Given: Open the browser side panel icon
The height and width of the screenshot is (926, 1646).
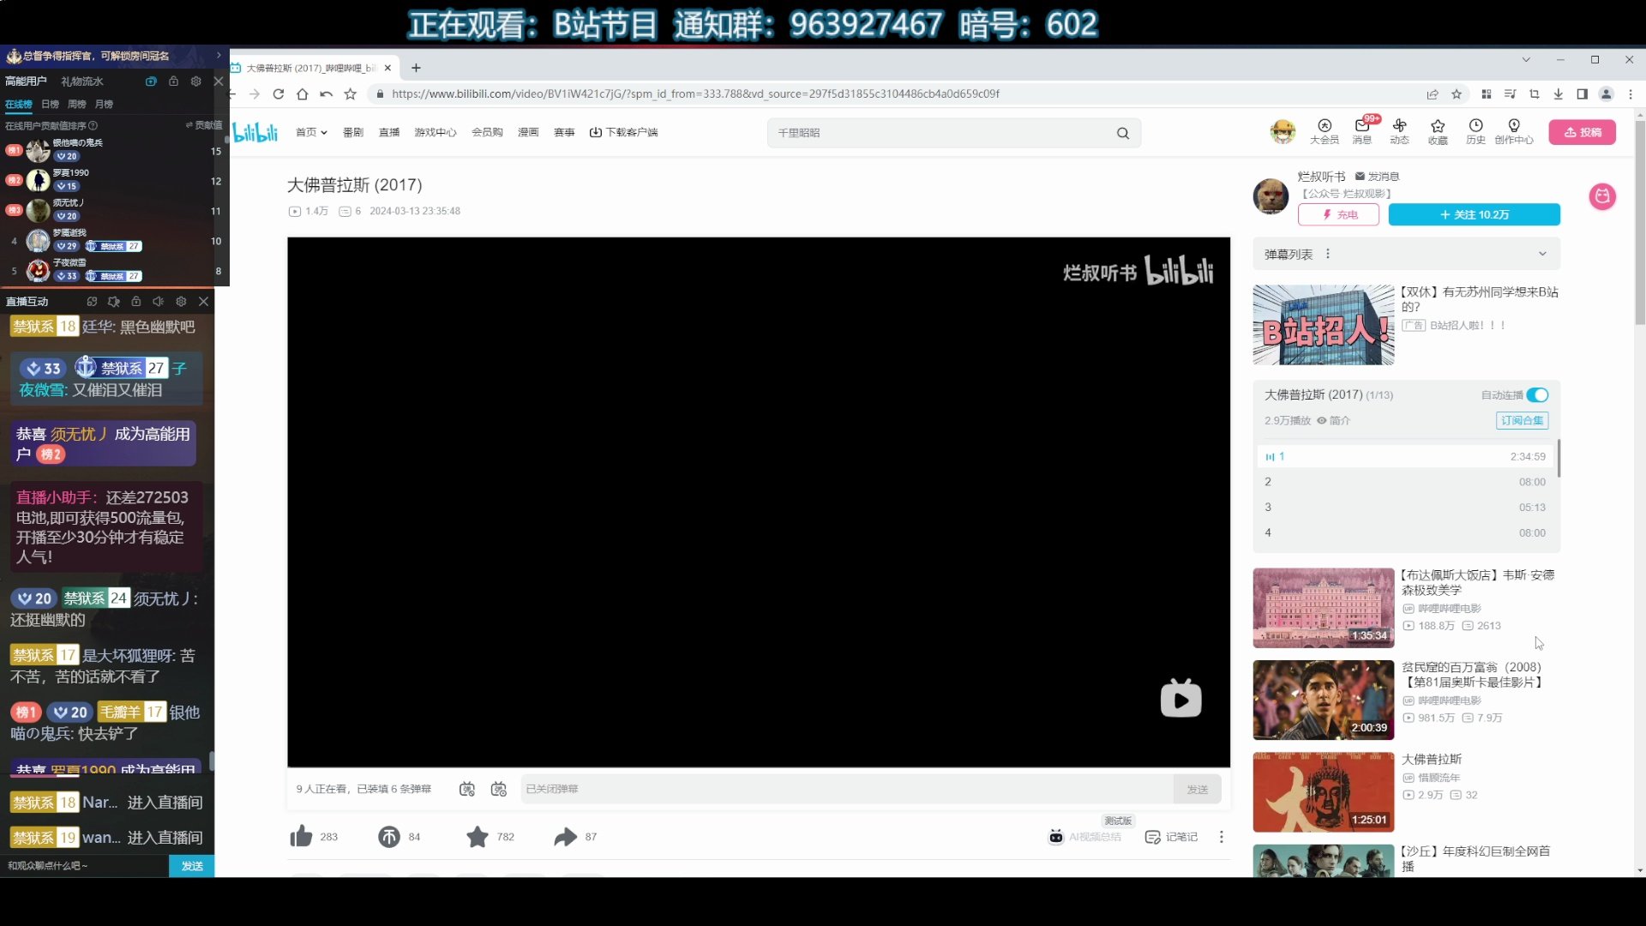Looking at the screenshot, I should click(1582, 94).
